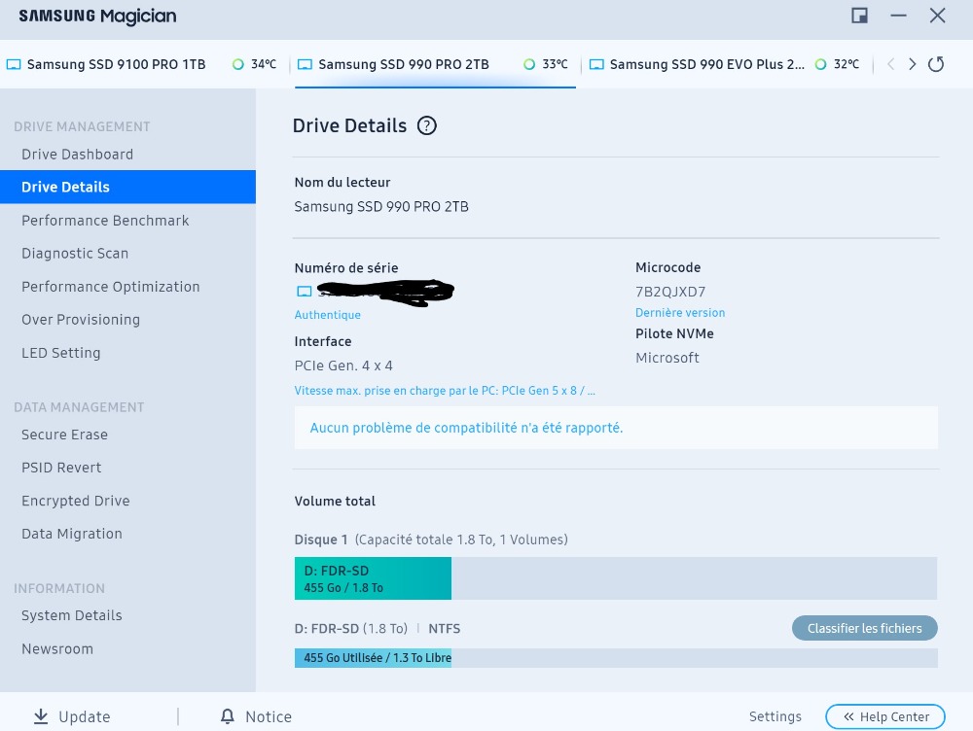
Task: Open Performance Benchmark page
Action: point(105,221)
